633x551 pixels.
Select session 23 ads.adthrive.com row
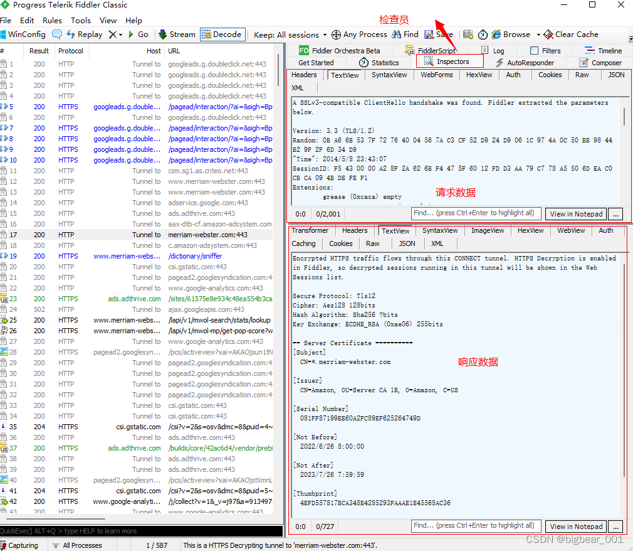point(136,299)
